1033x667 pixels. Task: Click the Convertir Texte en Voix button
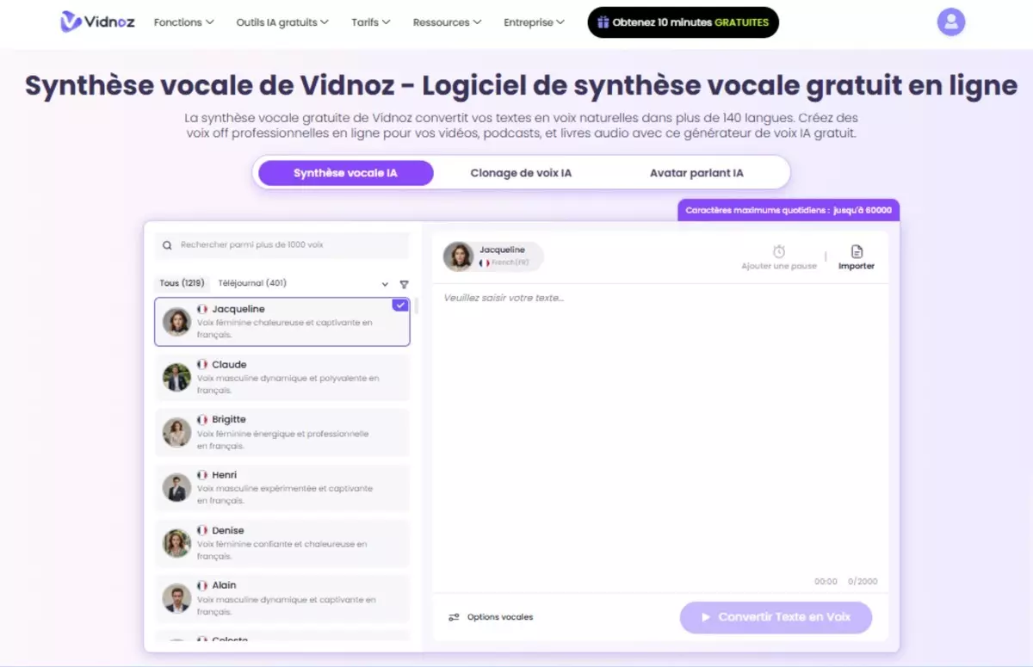(776, 617)
